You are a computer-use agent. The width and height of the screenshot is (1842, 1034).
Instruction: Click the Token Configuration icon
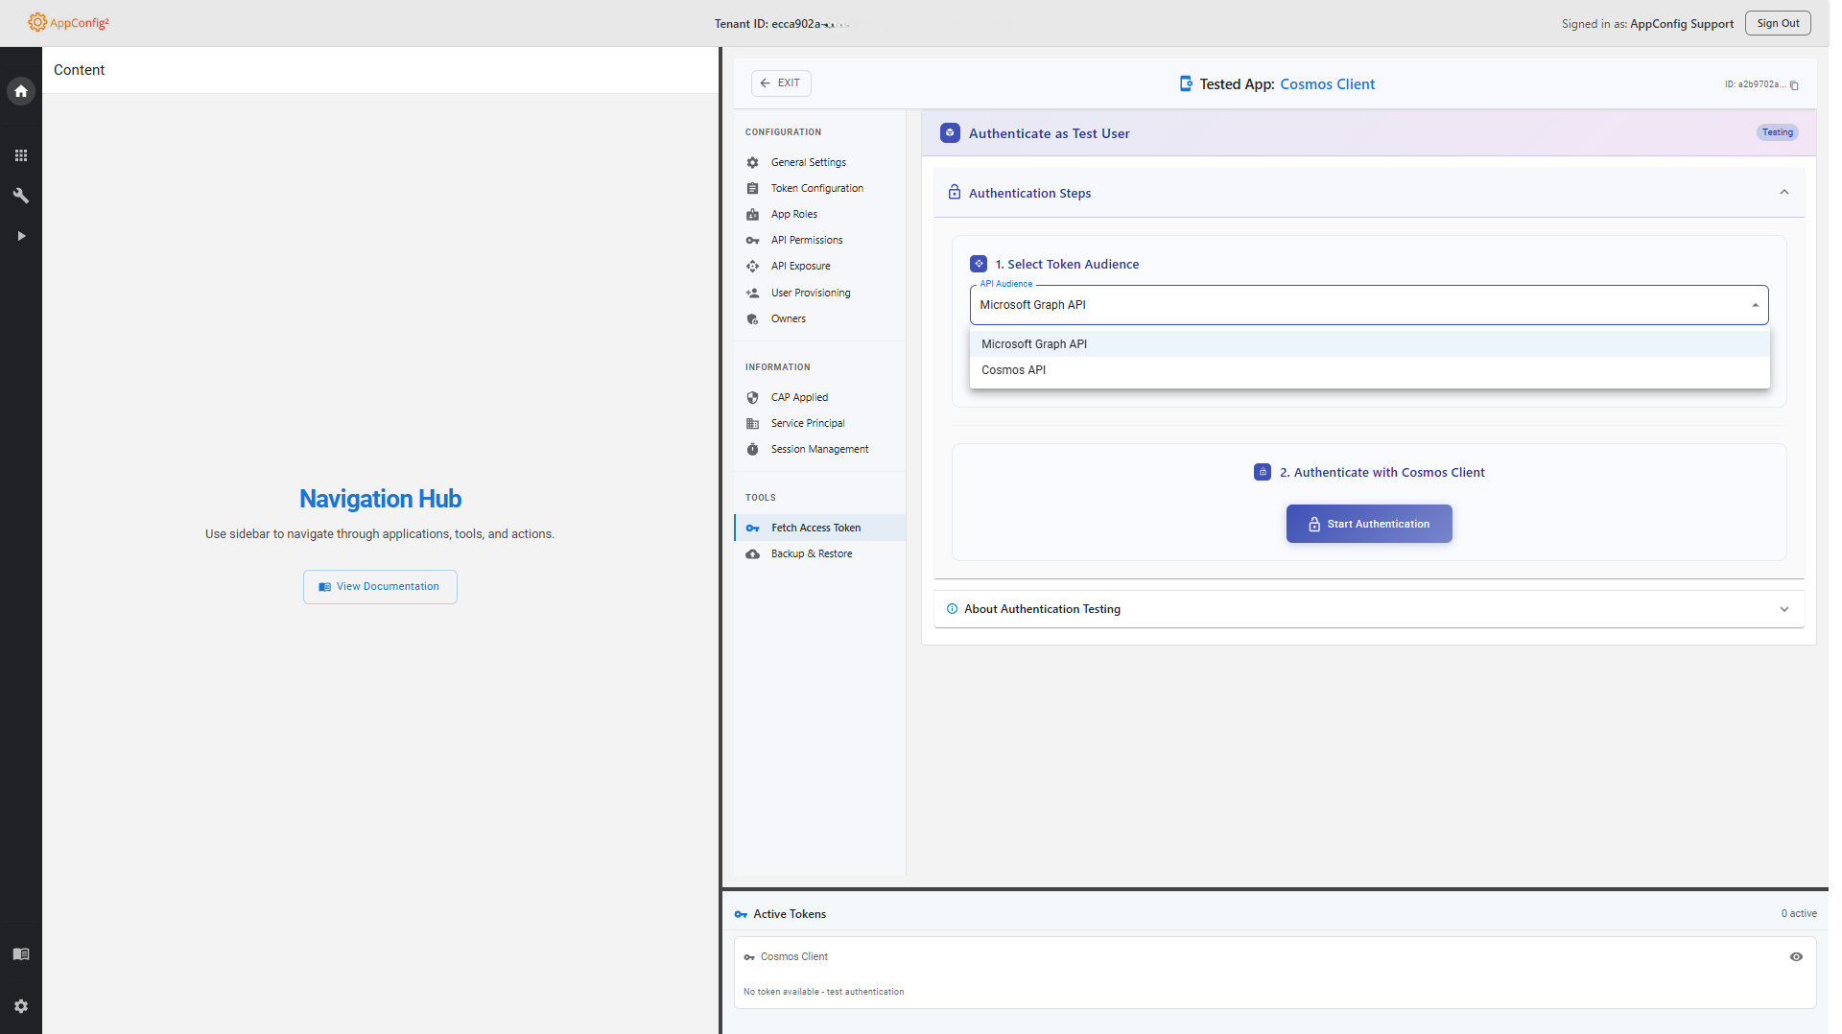753,189
